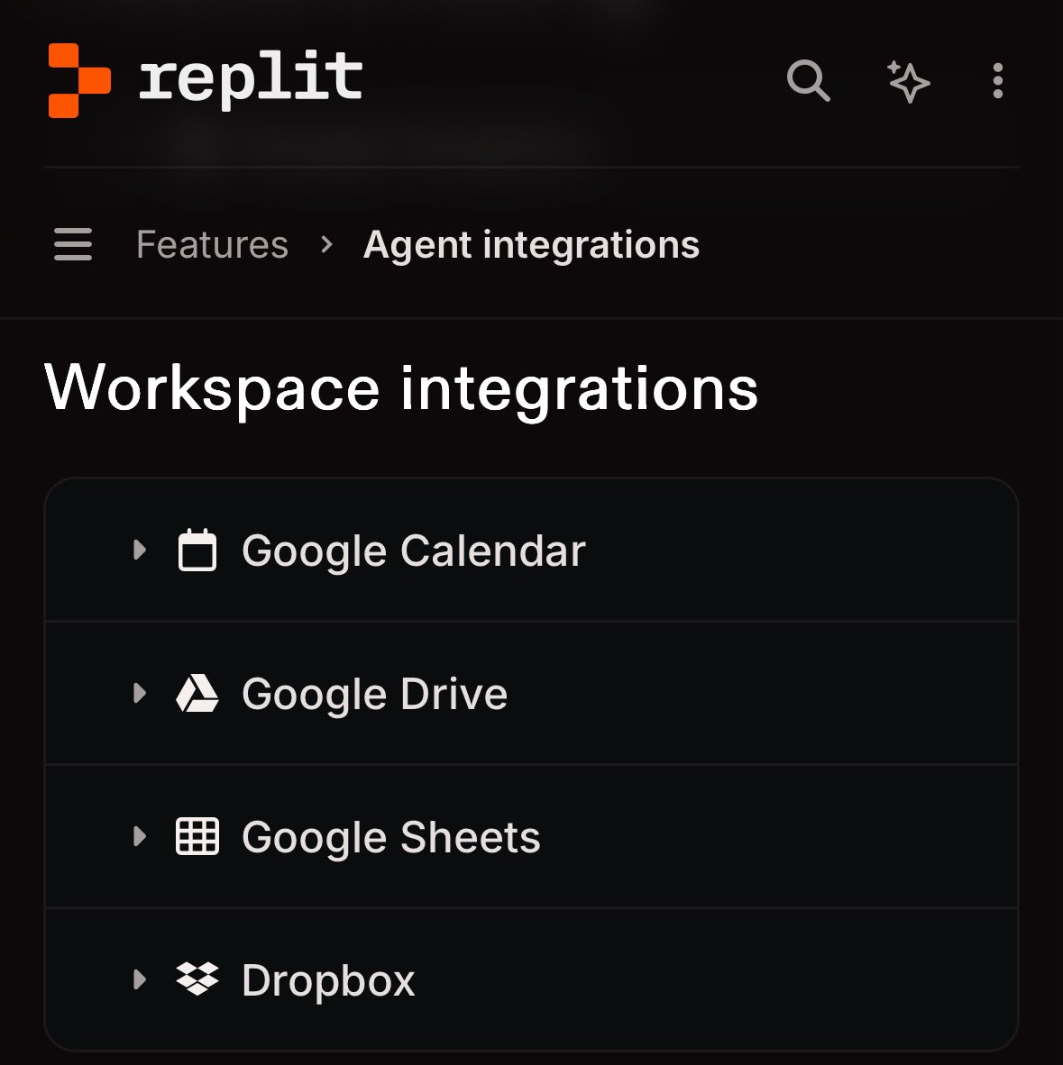
Task: Expand the Google Calendar section
Action: point(140,551)
